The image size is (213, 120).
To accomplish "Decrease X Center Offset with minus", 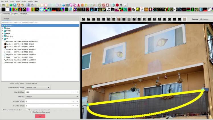I will click(73, 101).
